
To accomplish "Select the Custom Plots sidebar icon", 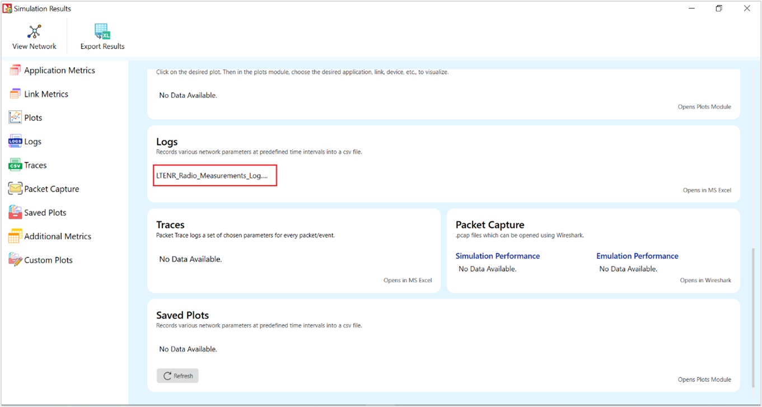I will 15,260.
